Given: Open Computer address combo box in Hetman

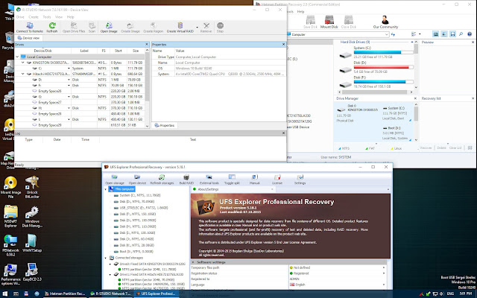Looking at the screenshot, I should tap(338, 35).
